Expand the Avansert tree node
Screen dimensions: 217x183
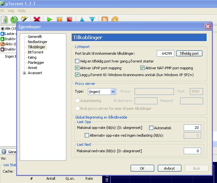tap(24, 73)
